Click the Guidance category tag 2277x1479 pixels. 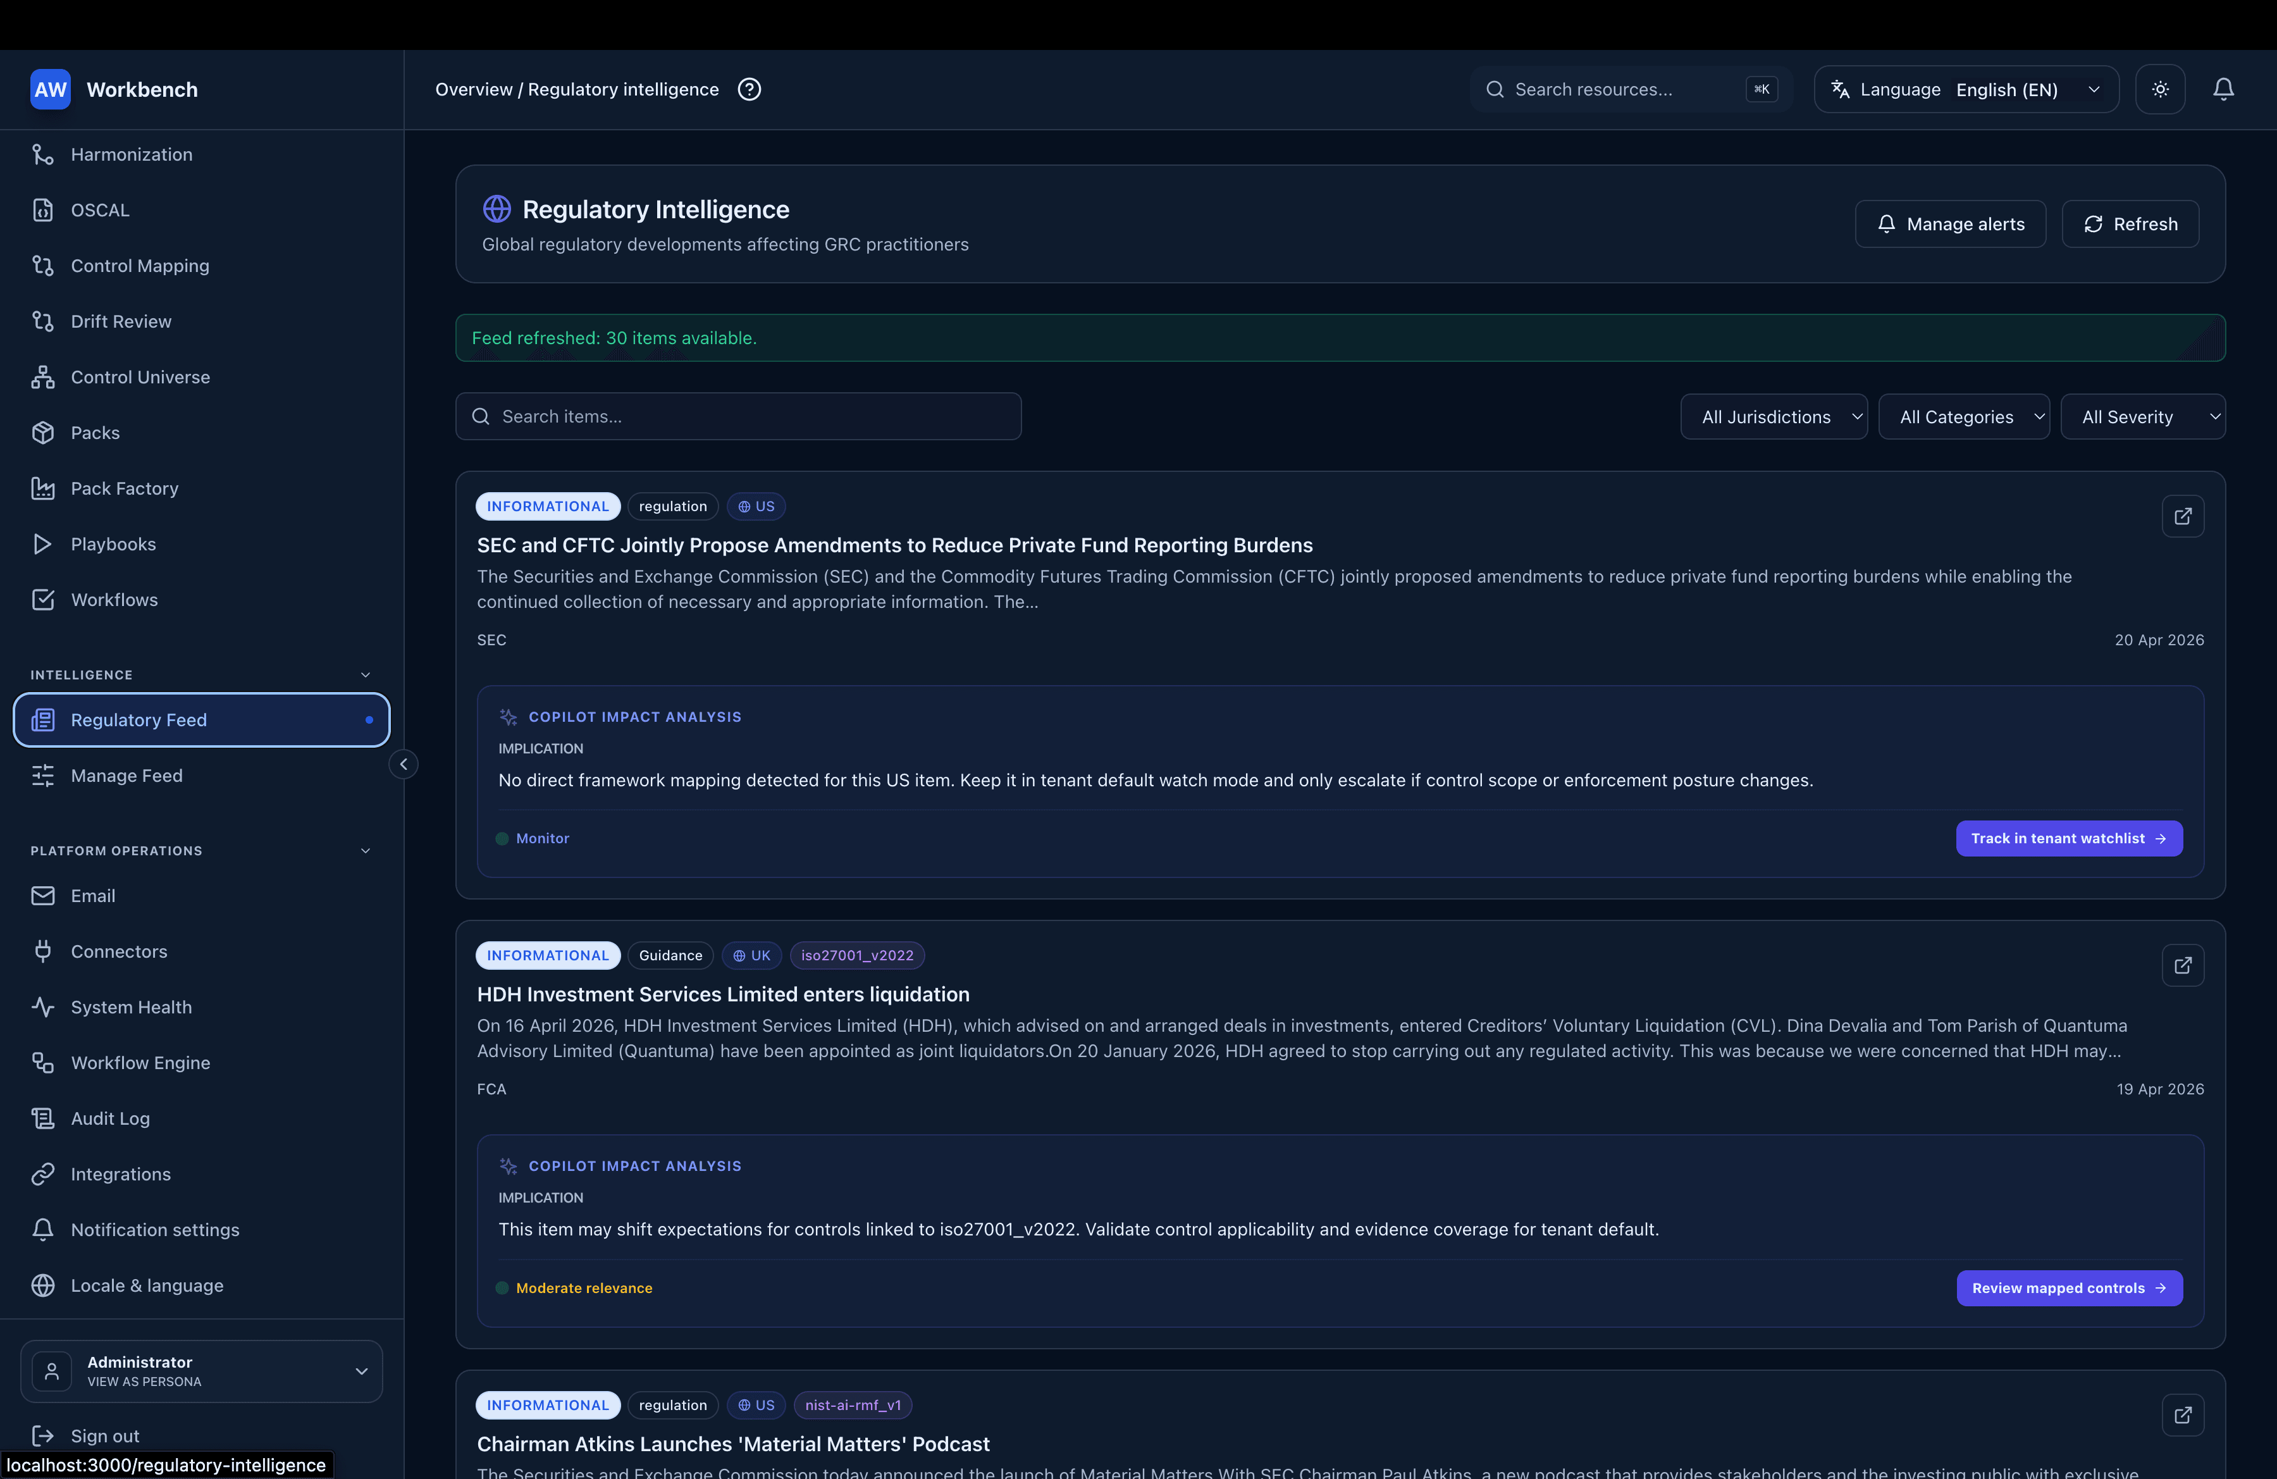tap(670, 955)
